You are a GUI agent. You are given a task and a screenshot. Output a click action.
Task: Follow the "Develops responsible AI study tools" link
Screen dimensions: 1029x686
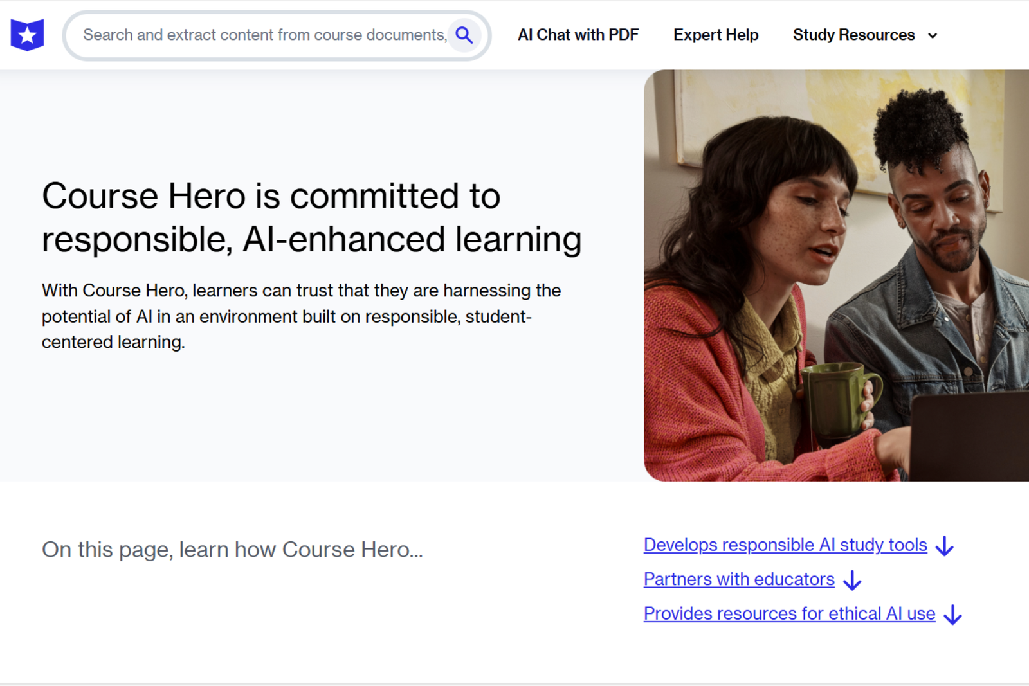[x=785, y=545]
